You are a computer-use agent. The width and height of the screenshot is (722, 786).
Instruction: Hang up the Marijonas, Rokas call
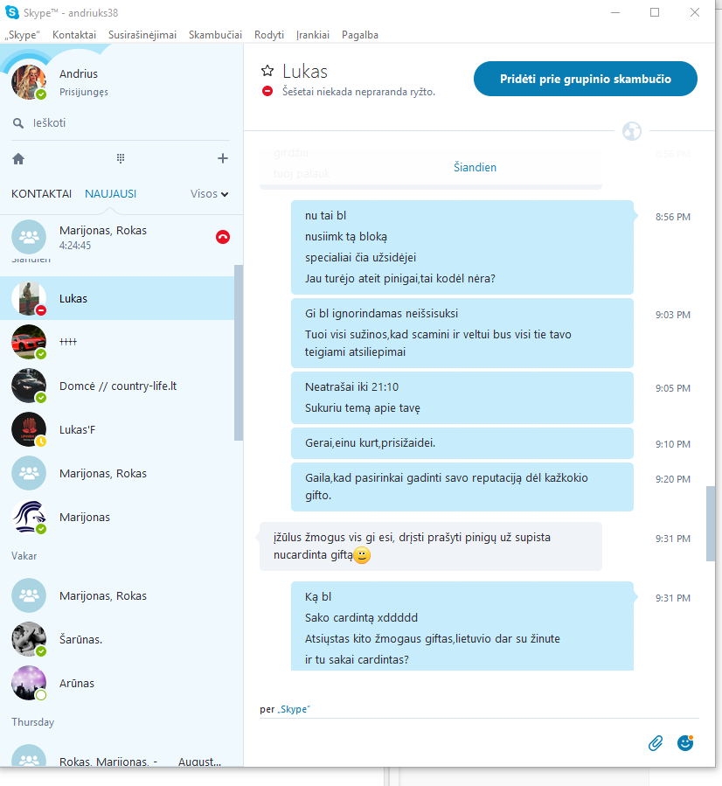pyautogui.click(x=223, y=237)
